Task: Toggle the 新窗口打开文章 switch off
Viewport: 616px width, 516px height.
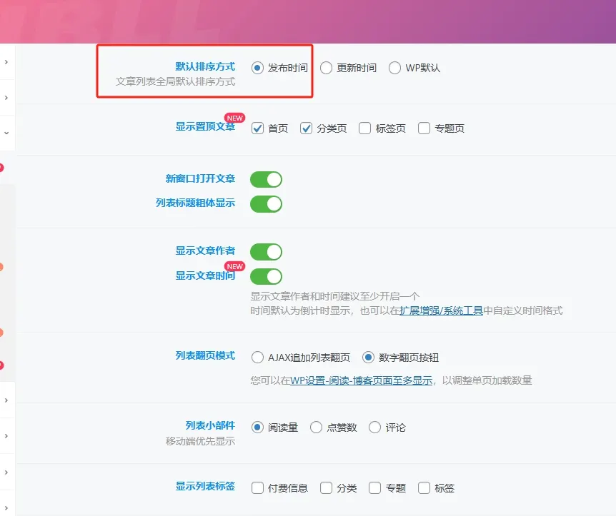Action: tap(266, 179)
